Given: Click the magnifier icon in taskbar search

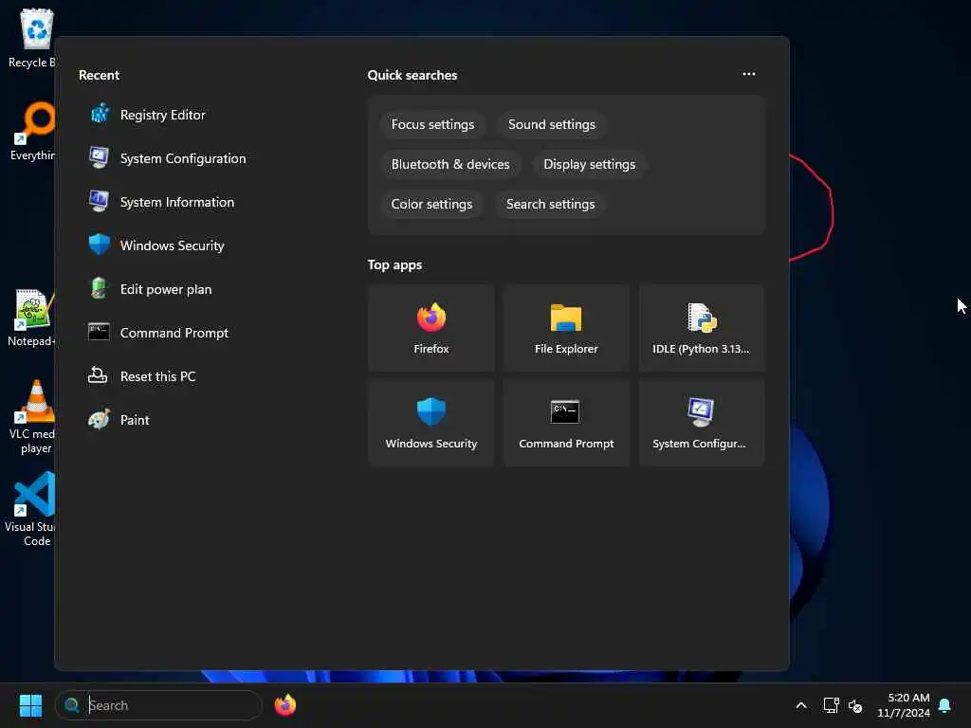Looking at the screenshot, I should (x=72, y=705).
